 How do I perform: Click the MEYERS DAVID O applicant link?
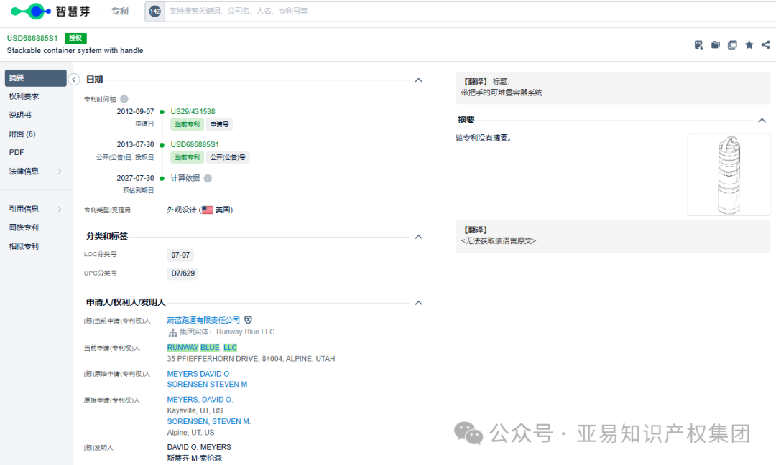pyautogui.click(x=198, y=373)
